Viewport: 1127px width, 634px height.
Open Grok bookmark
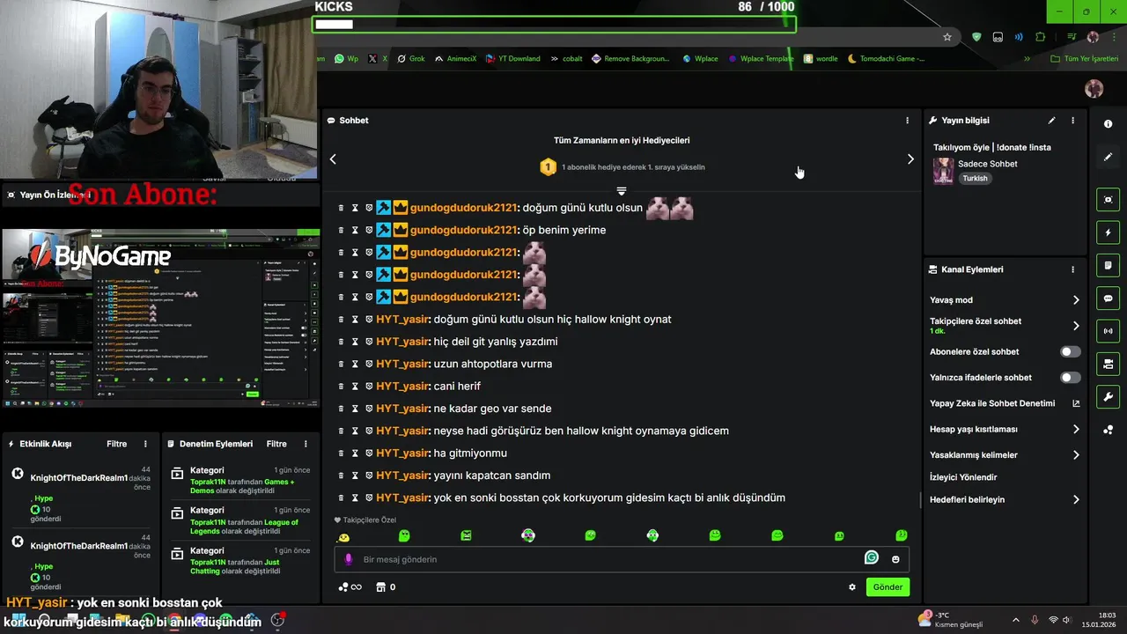point(410,59)
